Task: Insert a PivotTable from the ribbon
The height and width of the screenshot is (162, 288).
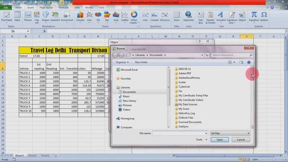Action: click(7, 17)
